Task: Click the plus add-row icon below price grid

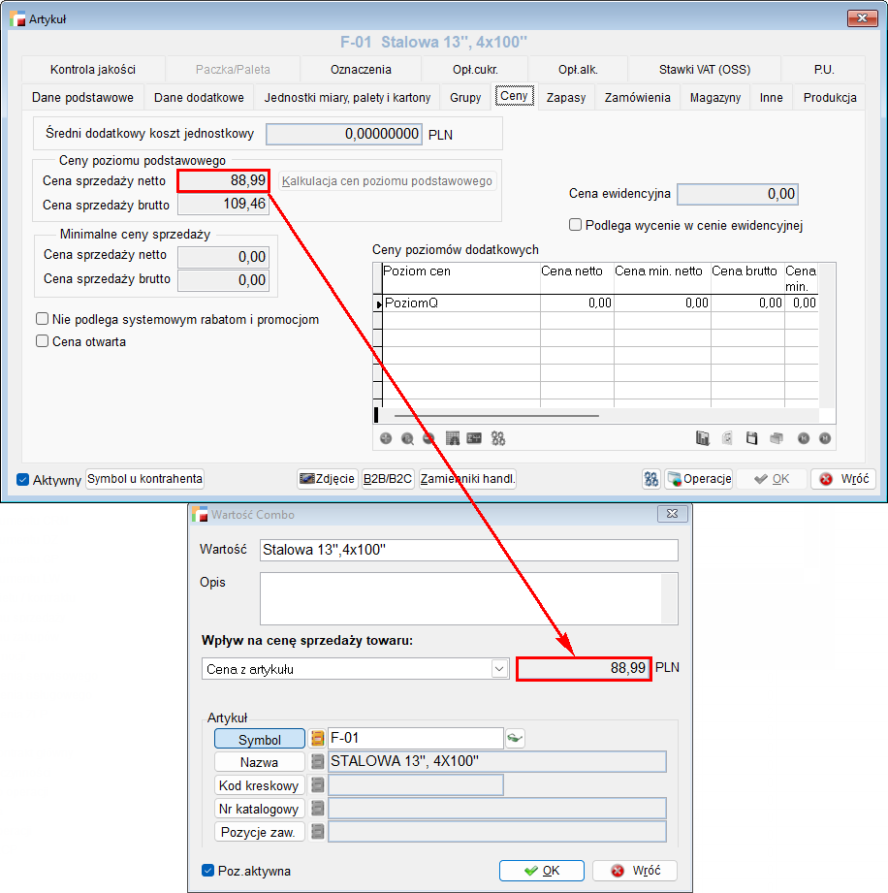Action: [x=386, y=438]
